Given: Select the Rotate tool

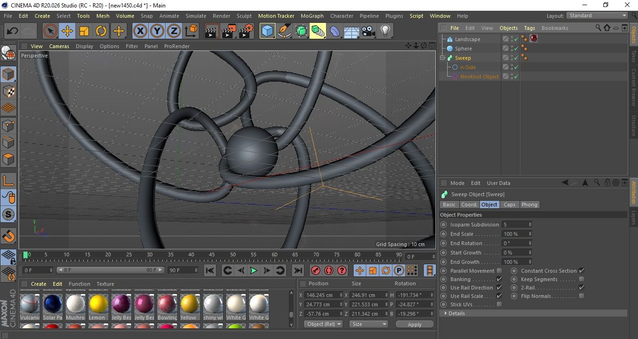Looking at the screenshot, I should click(101, 31).
